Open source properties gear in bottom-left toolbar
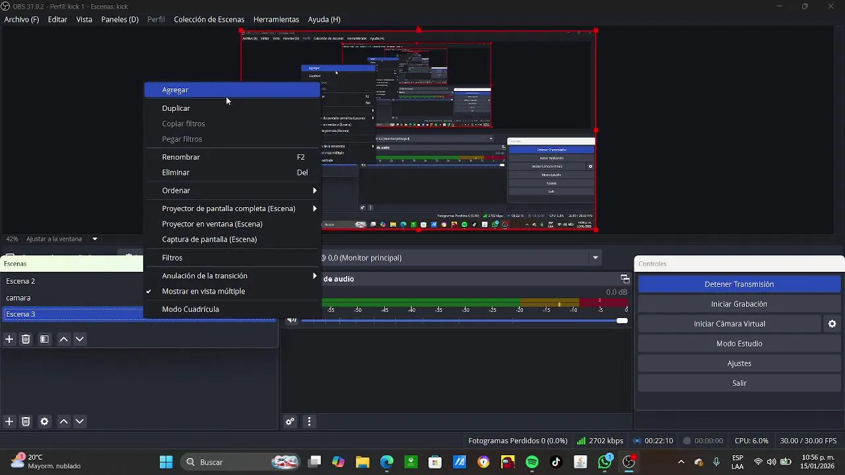 44,422
